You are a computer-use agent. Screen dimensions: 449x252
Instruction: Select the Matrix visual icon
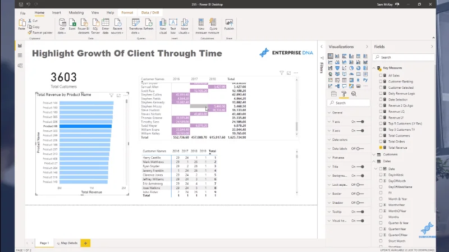[351, 80]
